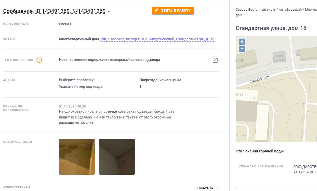The width and height of the screenshot is (317, 191).
Task: Open message theme in new window icon
Action: (x=215, y=60)
